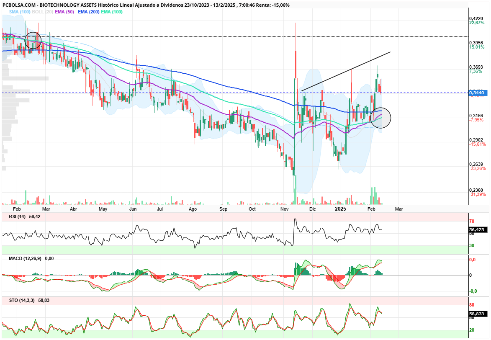
Task: Click the 0,3693 price axis label
Action: (x=476, y=67)
